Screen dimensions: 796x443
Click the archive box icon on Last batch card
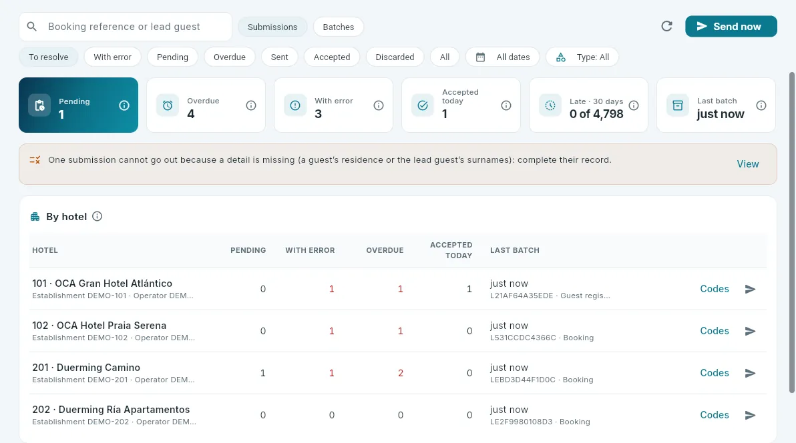678,105
